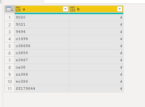The width and height of the screenshot is (145, 107).
Task: Select row number 5
Action: (x=10, y=46)
